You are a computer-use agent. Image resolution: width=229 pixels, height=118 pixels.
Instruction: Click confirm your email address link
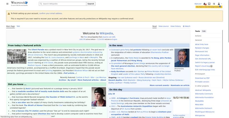pyautogui.click(x=51, y=13)
